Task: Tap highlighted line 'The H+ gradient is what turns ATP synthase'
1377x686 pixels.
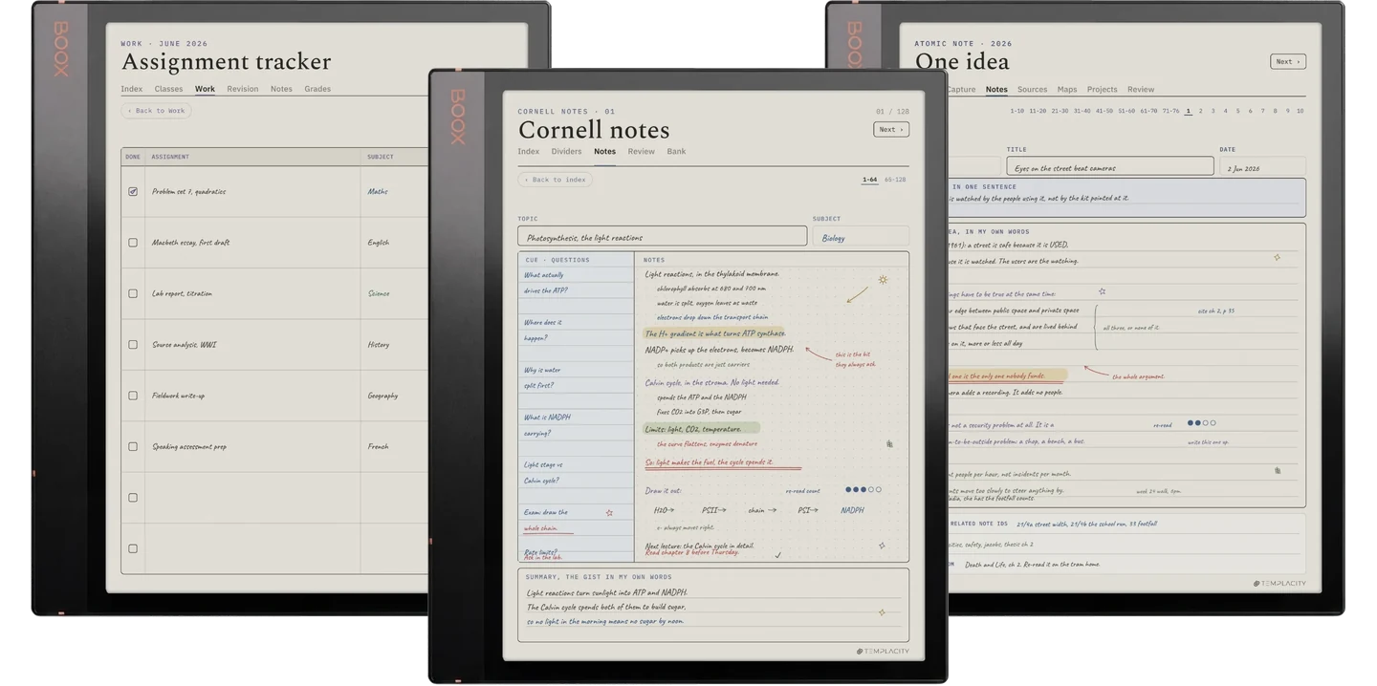Action: click(714, 333)
